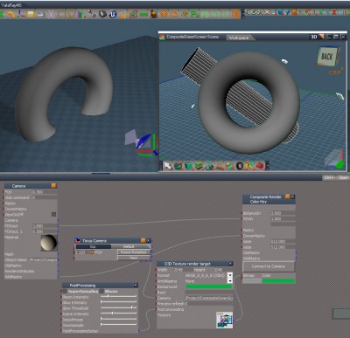Click the green Background color swatch
The image size is (350, 338).
(209, 286)
